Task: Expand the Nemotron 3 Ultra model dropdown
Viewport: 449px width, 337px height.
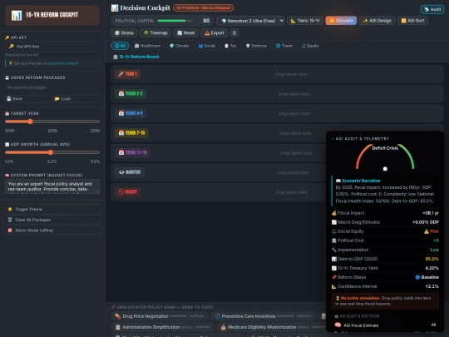Action: click(x=250, y=21)
